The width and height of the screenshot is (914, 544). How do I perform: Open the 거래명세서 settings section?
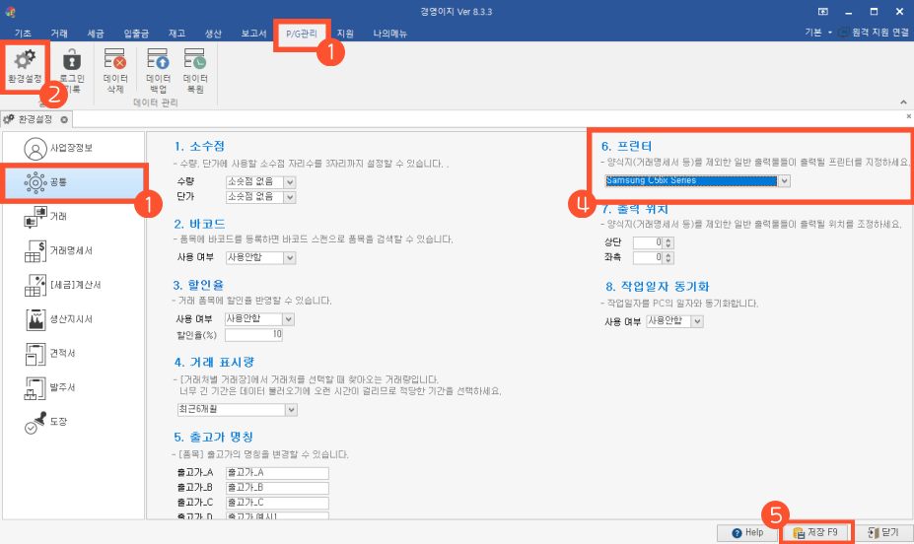[x=72, y=250]
